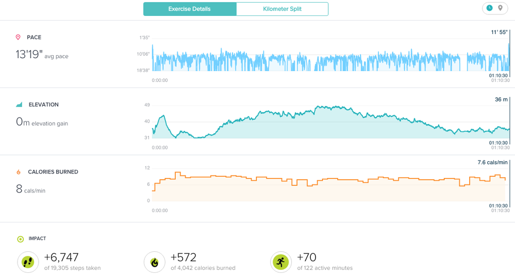Click the red Pace location pin icon
This screenshot has width=515, height=278.
click(x=18, y=38)
